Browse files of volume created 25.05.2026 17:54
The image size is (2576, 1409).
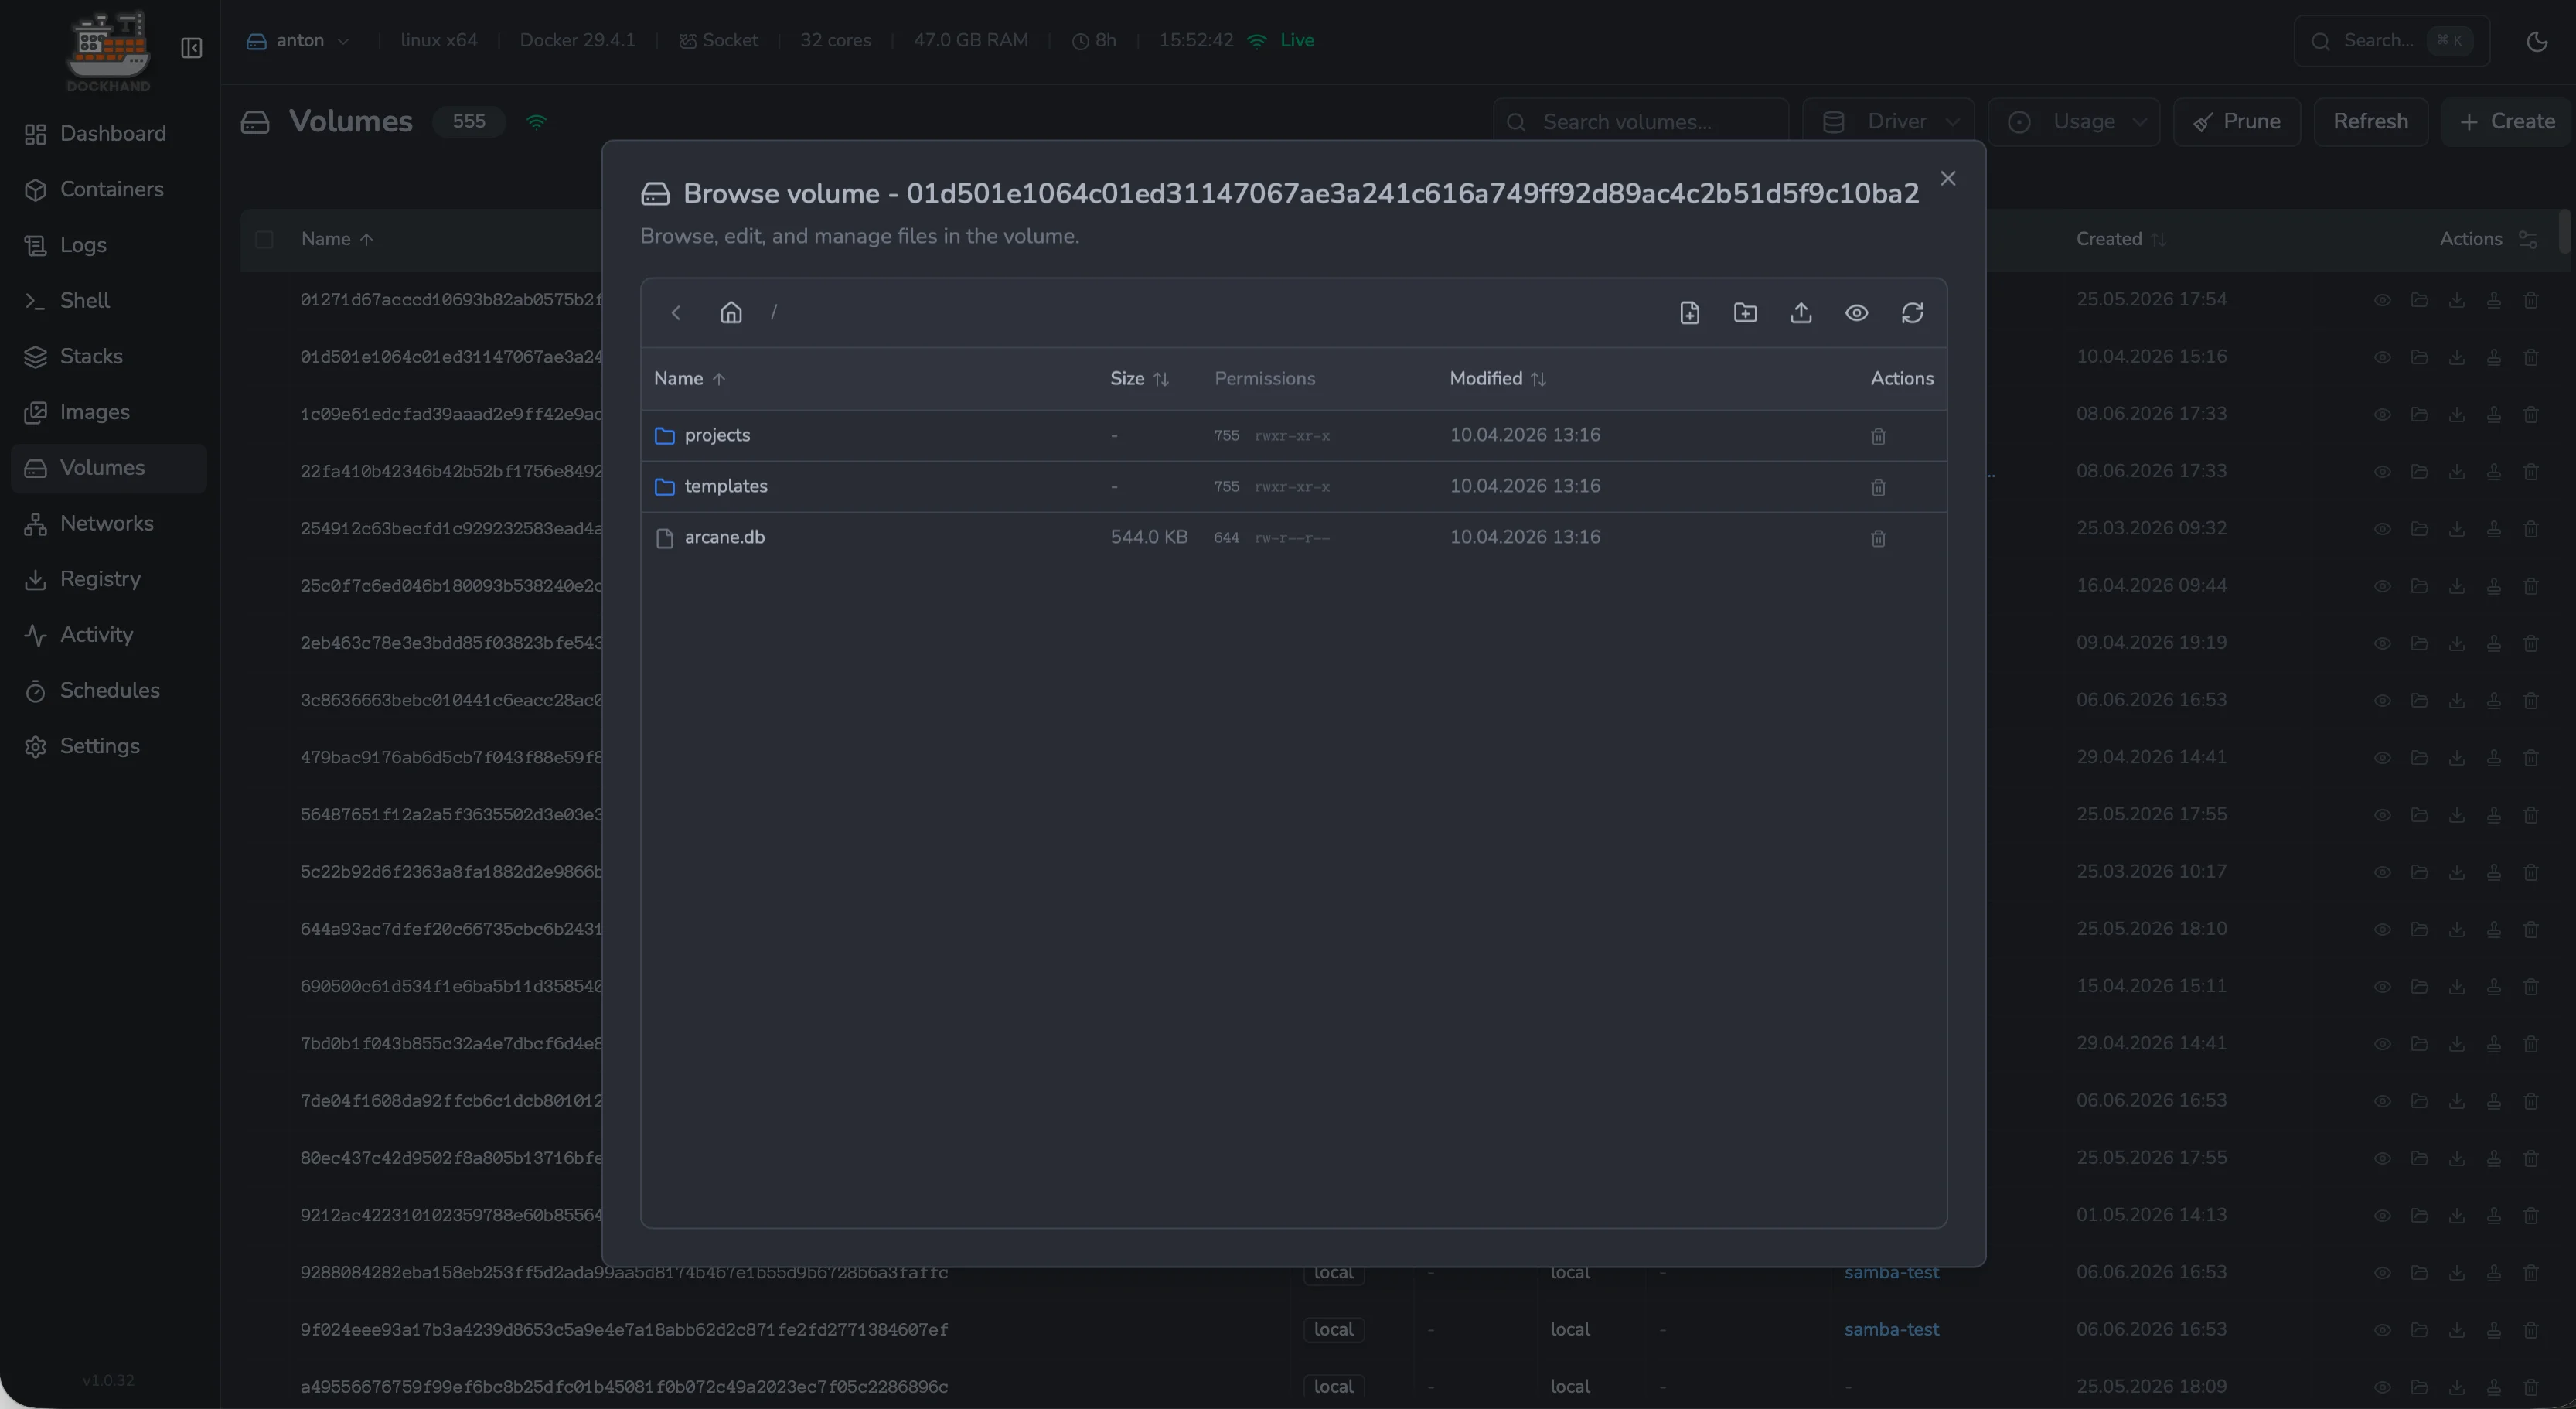point(2419,300)
